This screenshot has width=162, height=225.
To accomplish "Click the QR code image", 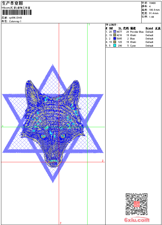I will coord(136,204).
